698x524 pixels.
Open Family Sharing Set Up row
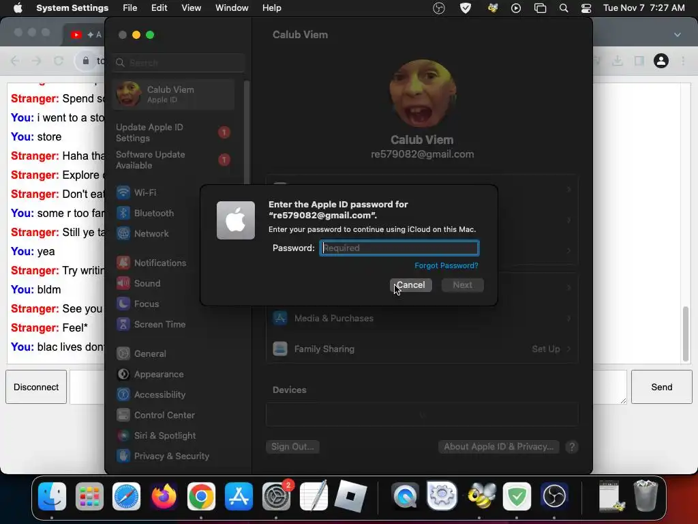coord(422,349)
